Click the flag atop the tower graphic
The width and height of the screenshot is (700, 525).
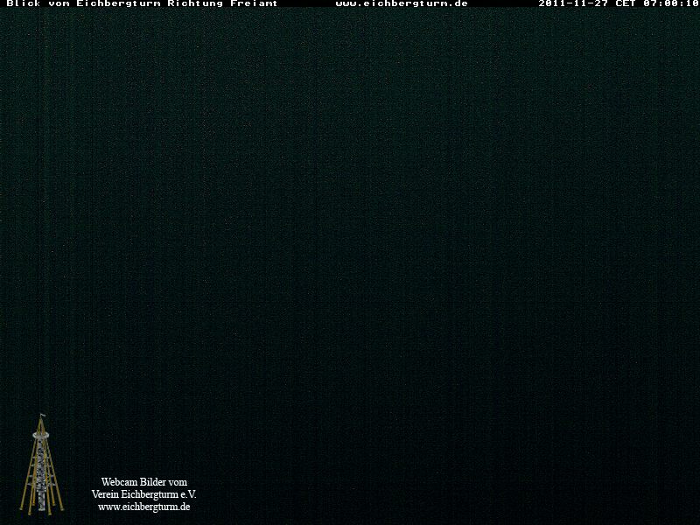coord(41,417)
